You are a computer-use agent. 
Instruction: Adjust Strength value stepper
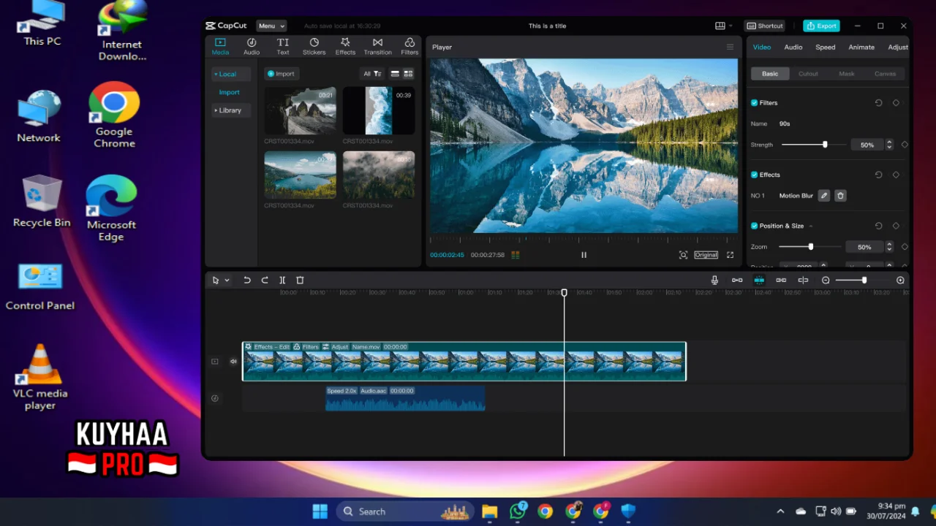pyautogui.click(x=889, y=145)
